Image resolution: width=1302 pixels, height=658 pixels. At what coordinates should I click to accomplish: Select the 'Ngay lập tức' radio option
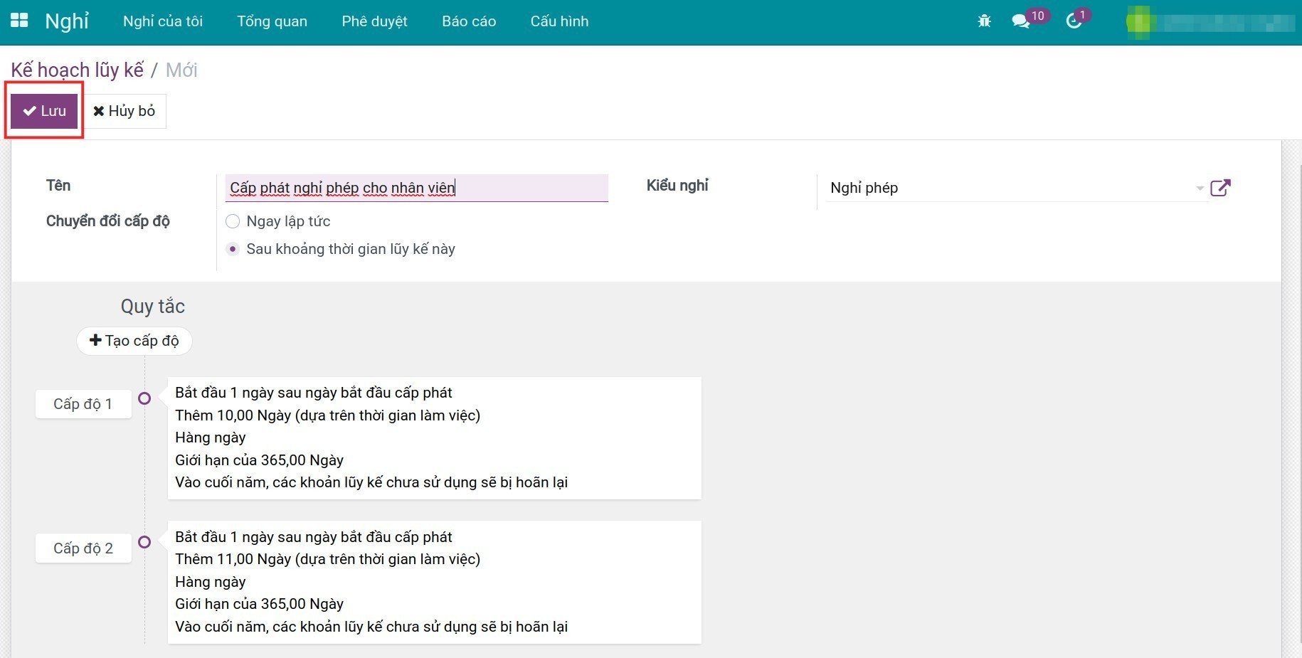coord(233,222)
